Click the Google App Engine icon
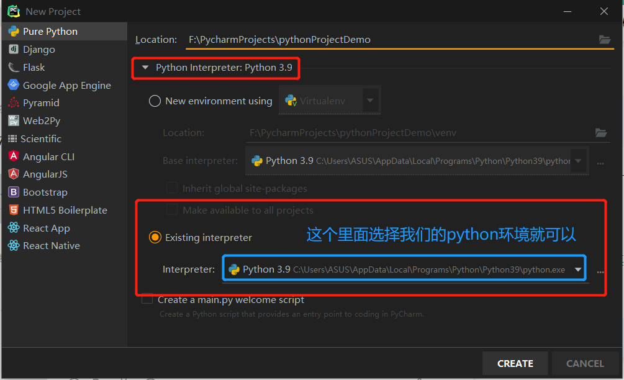The height and width of the screenshot is (380, 624). 14,84
